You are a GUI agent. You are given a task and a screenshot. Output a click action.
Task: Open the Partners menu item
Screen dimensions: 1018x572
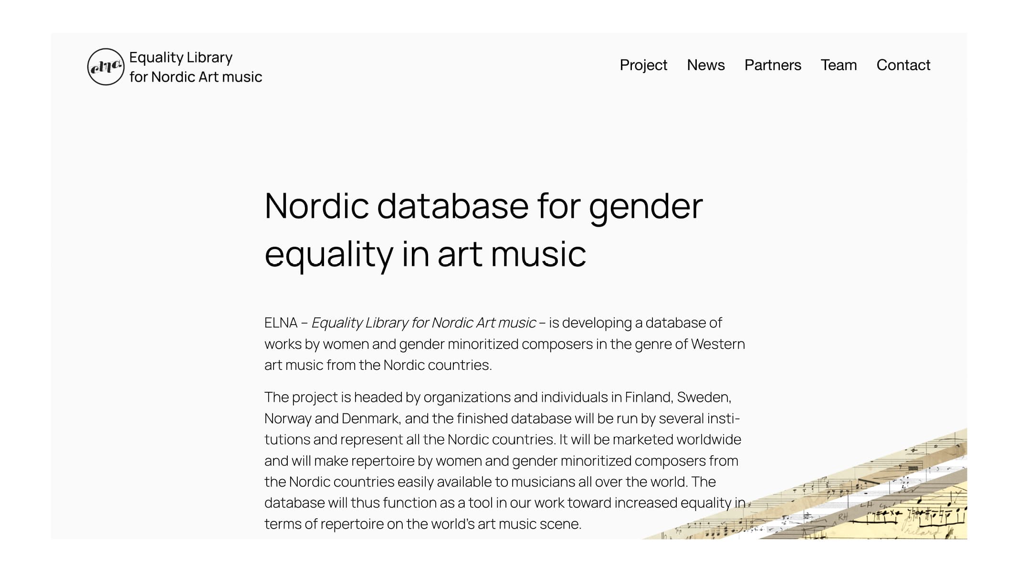click(x=773, y=65)
